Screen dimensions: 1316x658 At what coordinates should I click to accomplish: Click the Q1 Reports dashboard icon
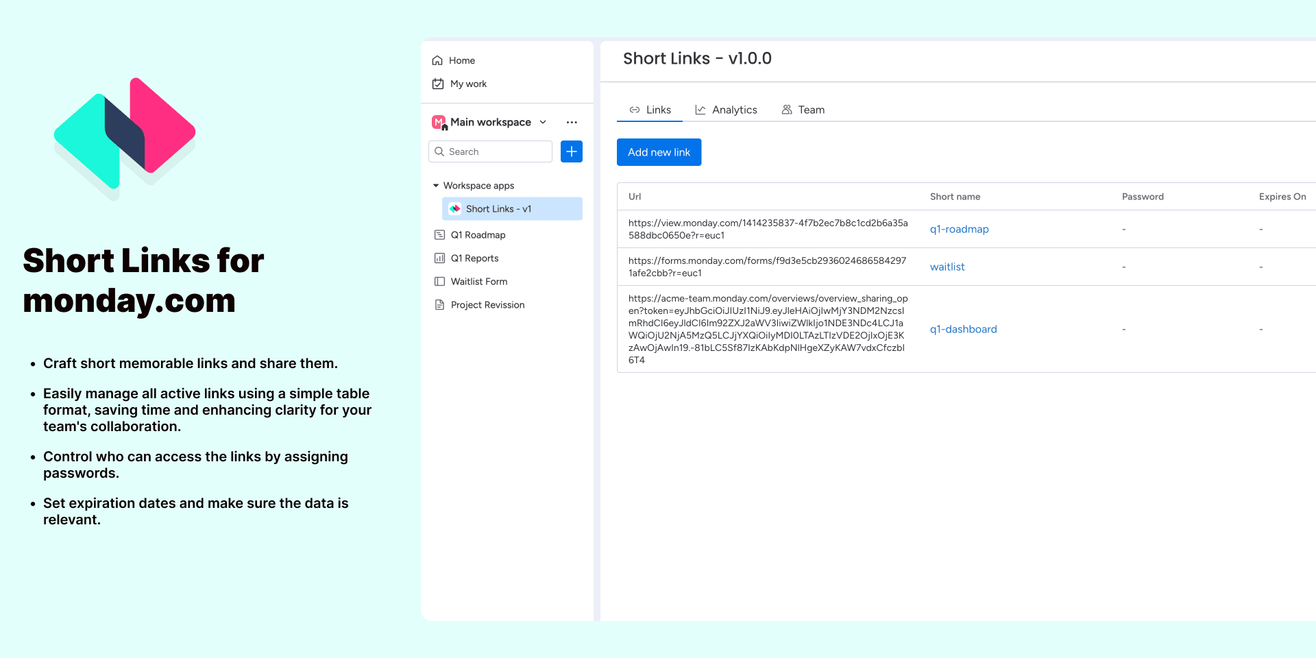[440, 258]
